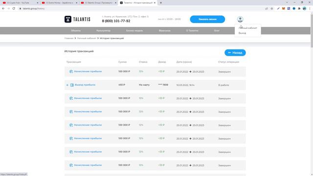Open the Объекты navigation item
This screenshot has height=176, width=313.
tap(76, 30)
